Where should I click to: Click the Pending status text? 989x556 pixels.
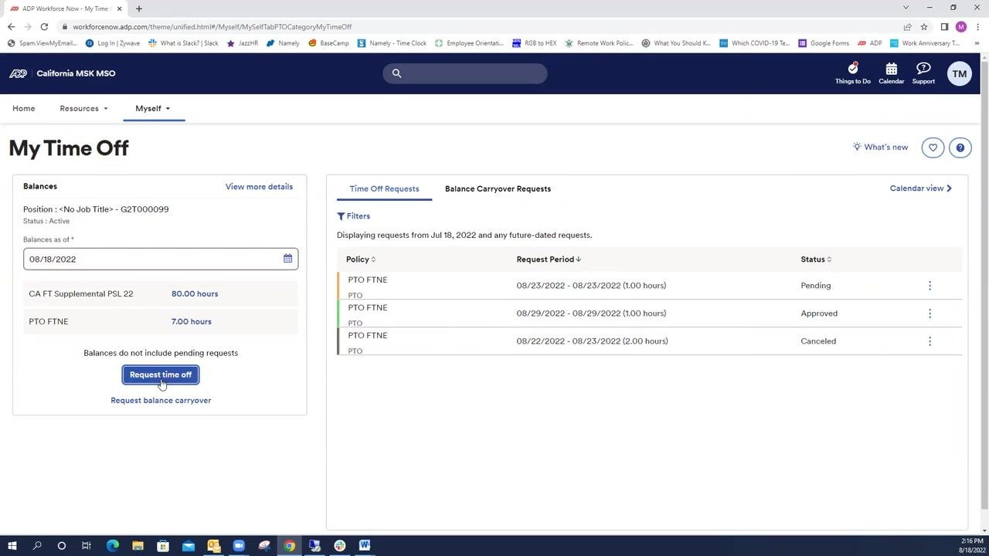pyautogui.click(x=816, y=286)
